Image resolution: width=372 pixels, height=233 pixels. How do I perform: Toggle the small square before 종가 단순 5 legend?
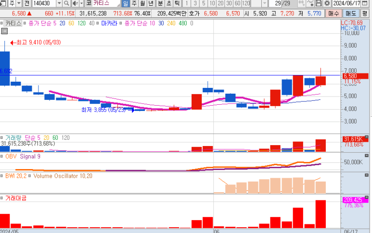25,23
